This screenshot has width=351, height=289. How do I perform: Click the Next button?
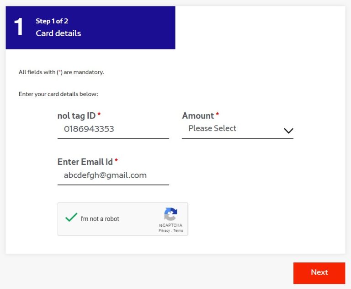pyautogui.click(x=319, y=273)
